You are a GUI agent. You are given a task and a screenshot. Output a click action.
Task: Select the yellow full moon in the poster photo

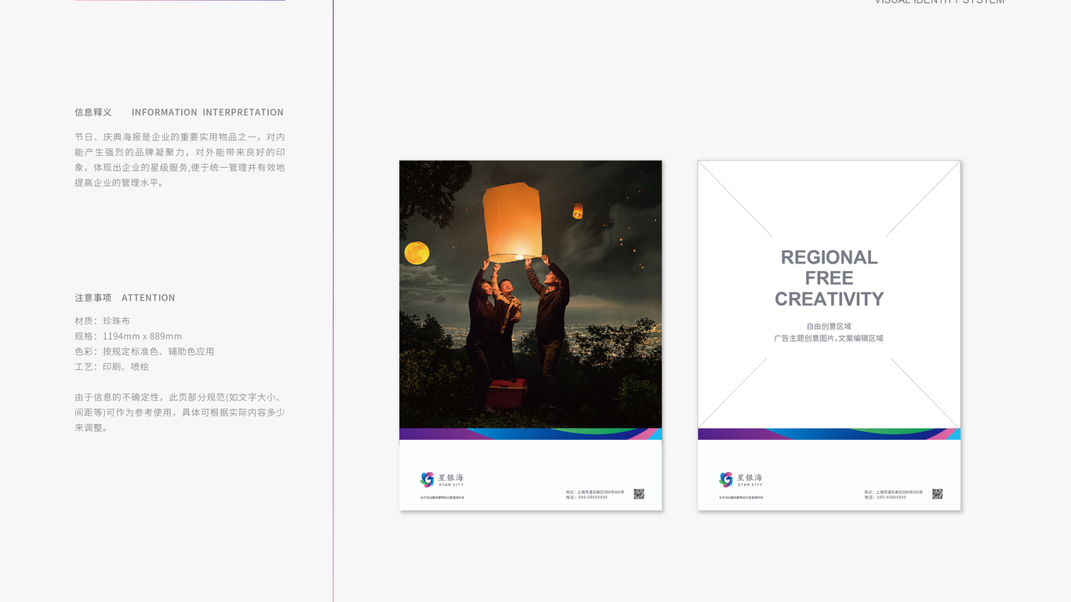(416, 253)
